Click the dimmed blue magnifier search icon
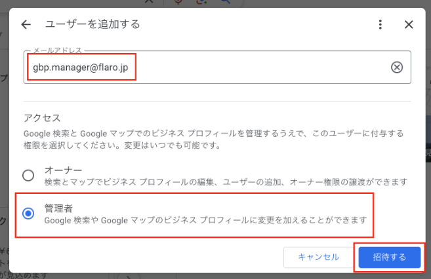Screen dimensions: 431x279 [x=226, y=1]
